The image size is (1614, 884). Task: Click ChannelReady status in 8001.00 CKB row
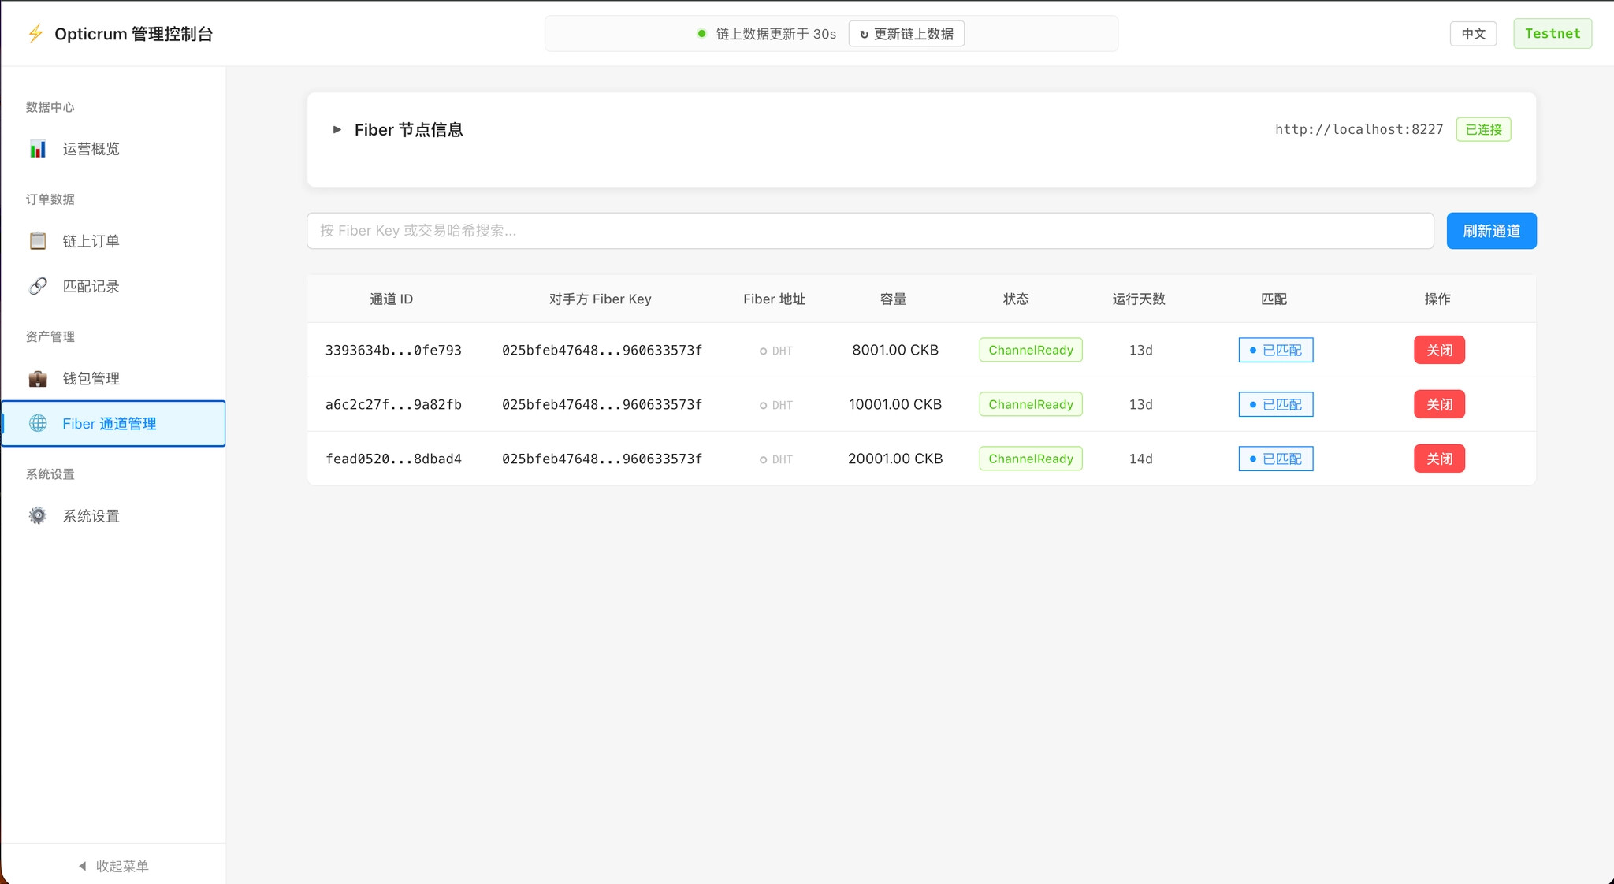[x=1031, y=350]
